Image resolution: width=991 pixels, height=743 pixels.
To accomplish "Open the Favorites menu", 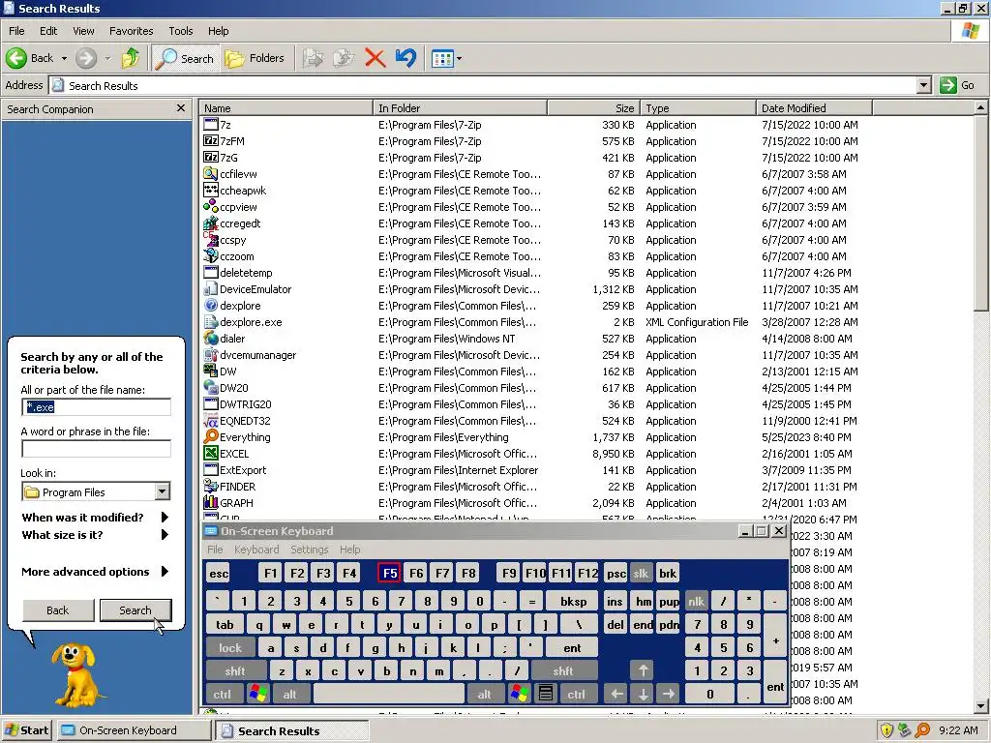I will 131,31.
